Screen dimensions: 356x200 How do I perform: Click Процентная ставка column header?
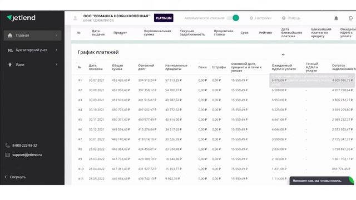tap(224, 33)
